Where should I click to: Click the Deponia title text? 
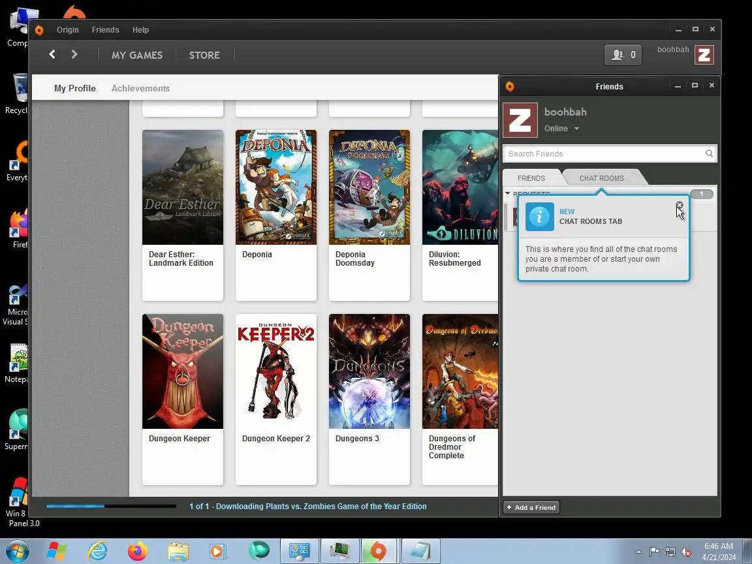click(257, 255)
